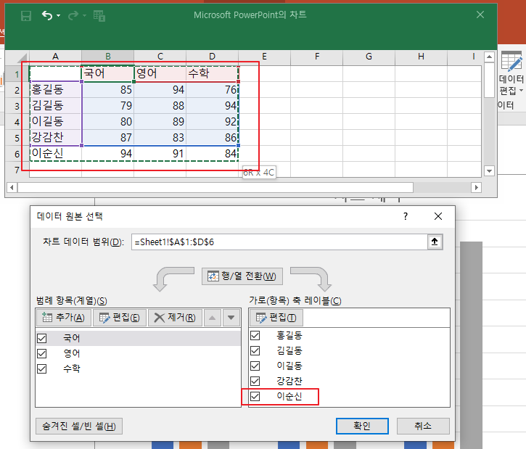Toggle the 홍길동 category checkbox
Image resolution: width=526 pixels, height=449 pixels.
coord(255,335)
